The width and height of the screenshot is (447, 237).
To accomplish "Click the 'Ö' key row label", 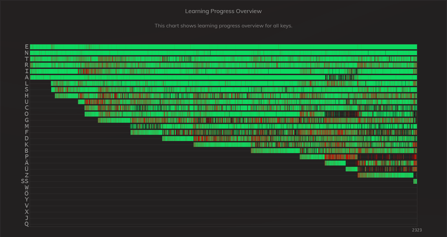I will point(26,193).
